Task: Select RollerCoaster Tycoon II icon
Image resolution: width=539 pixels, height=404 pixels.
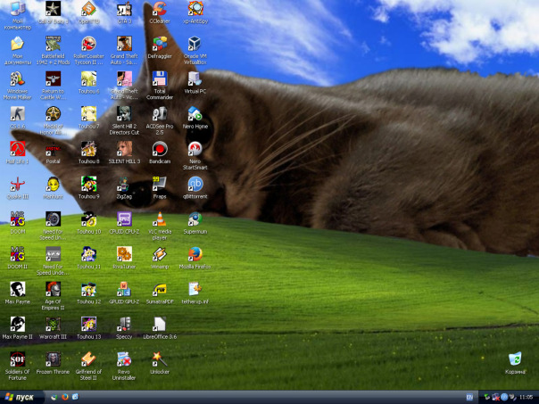Action: point(88,45)
